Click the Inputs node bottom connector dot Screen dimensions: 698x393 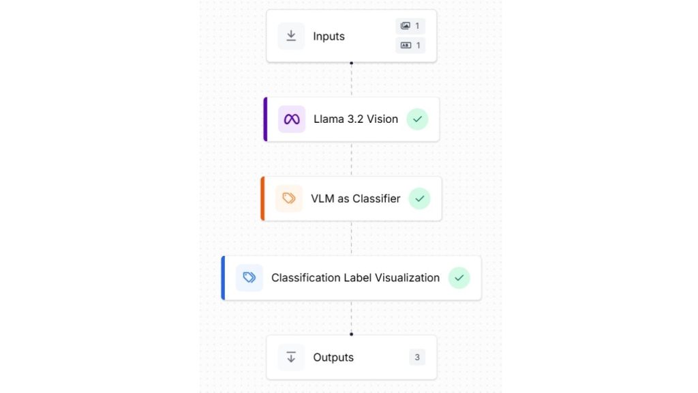click(352, 63)
